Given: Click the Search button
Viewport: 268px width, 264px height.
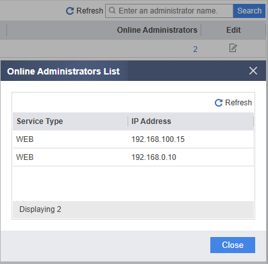Looking at the screenshot, I should (x=249, y=11).
